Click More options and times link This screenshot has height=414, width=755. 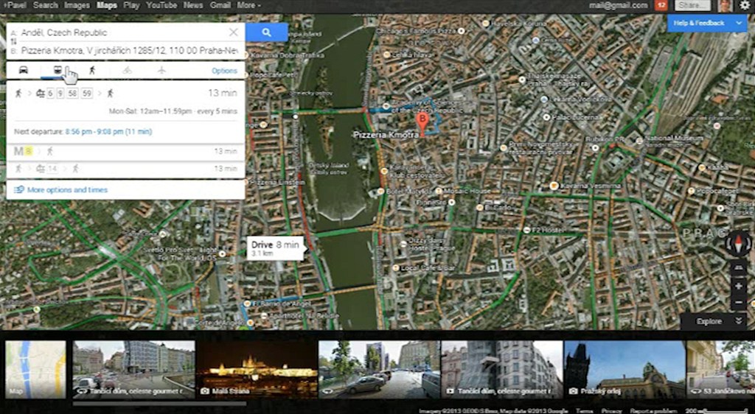click(x=66, y=190)
